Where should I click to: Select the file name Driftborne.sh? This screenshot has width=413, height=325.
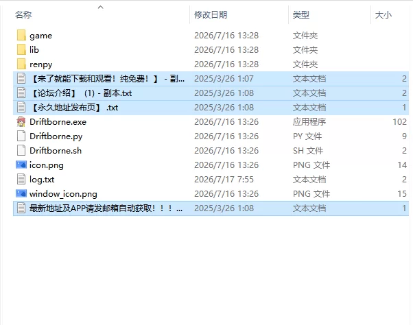pos(56,151)
